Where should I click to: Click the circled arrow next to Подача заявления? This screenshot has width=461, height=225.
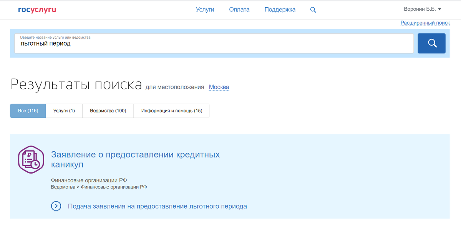(x=56, y=206)
